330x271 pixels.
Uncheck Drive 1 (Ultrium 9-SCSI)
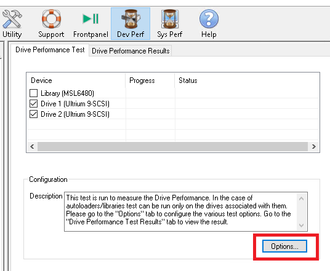click(33, 104)
